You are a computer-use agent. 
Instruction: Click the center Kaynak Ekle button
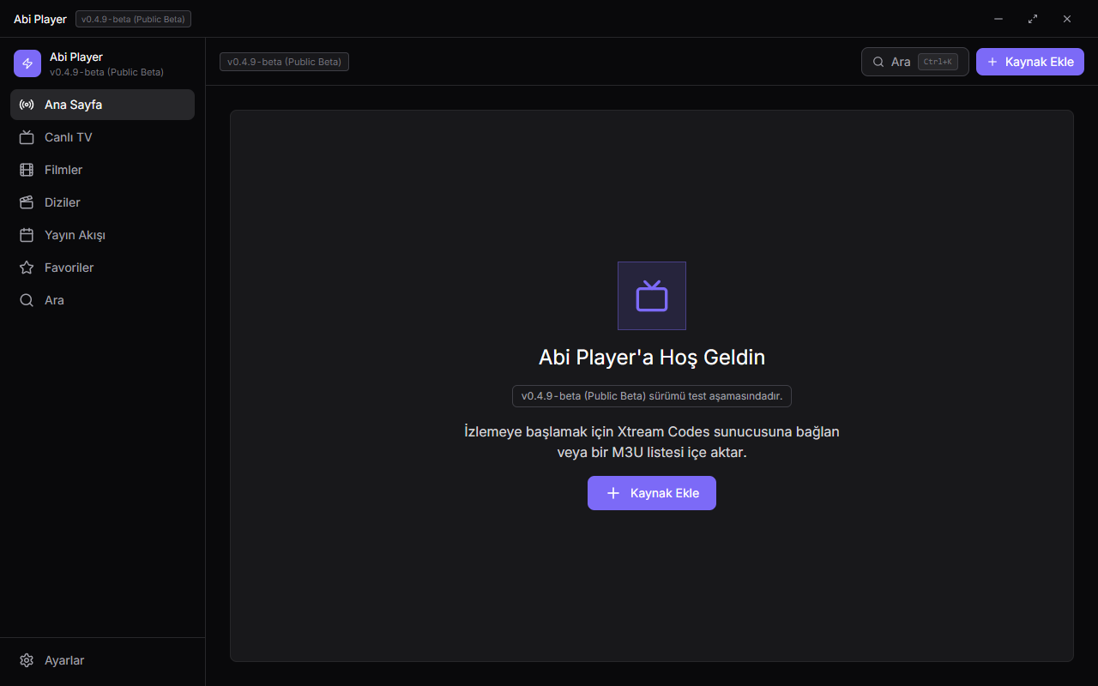coord(652,493)
